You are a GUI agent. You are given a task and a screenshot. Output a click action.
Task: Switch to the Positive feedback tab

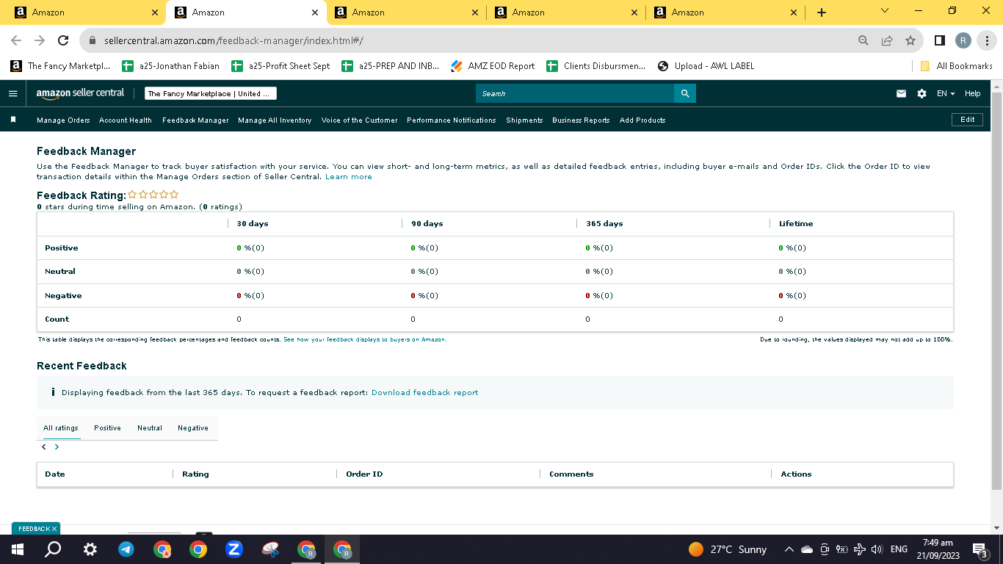click(107, 428)
